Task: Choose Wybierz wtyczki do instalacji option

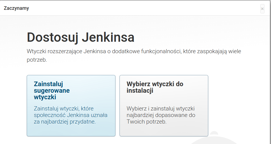Action: 164,106
